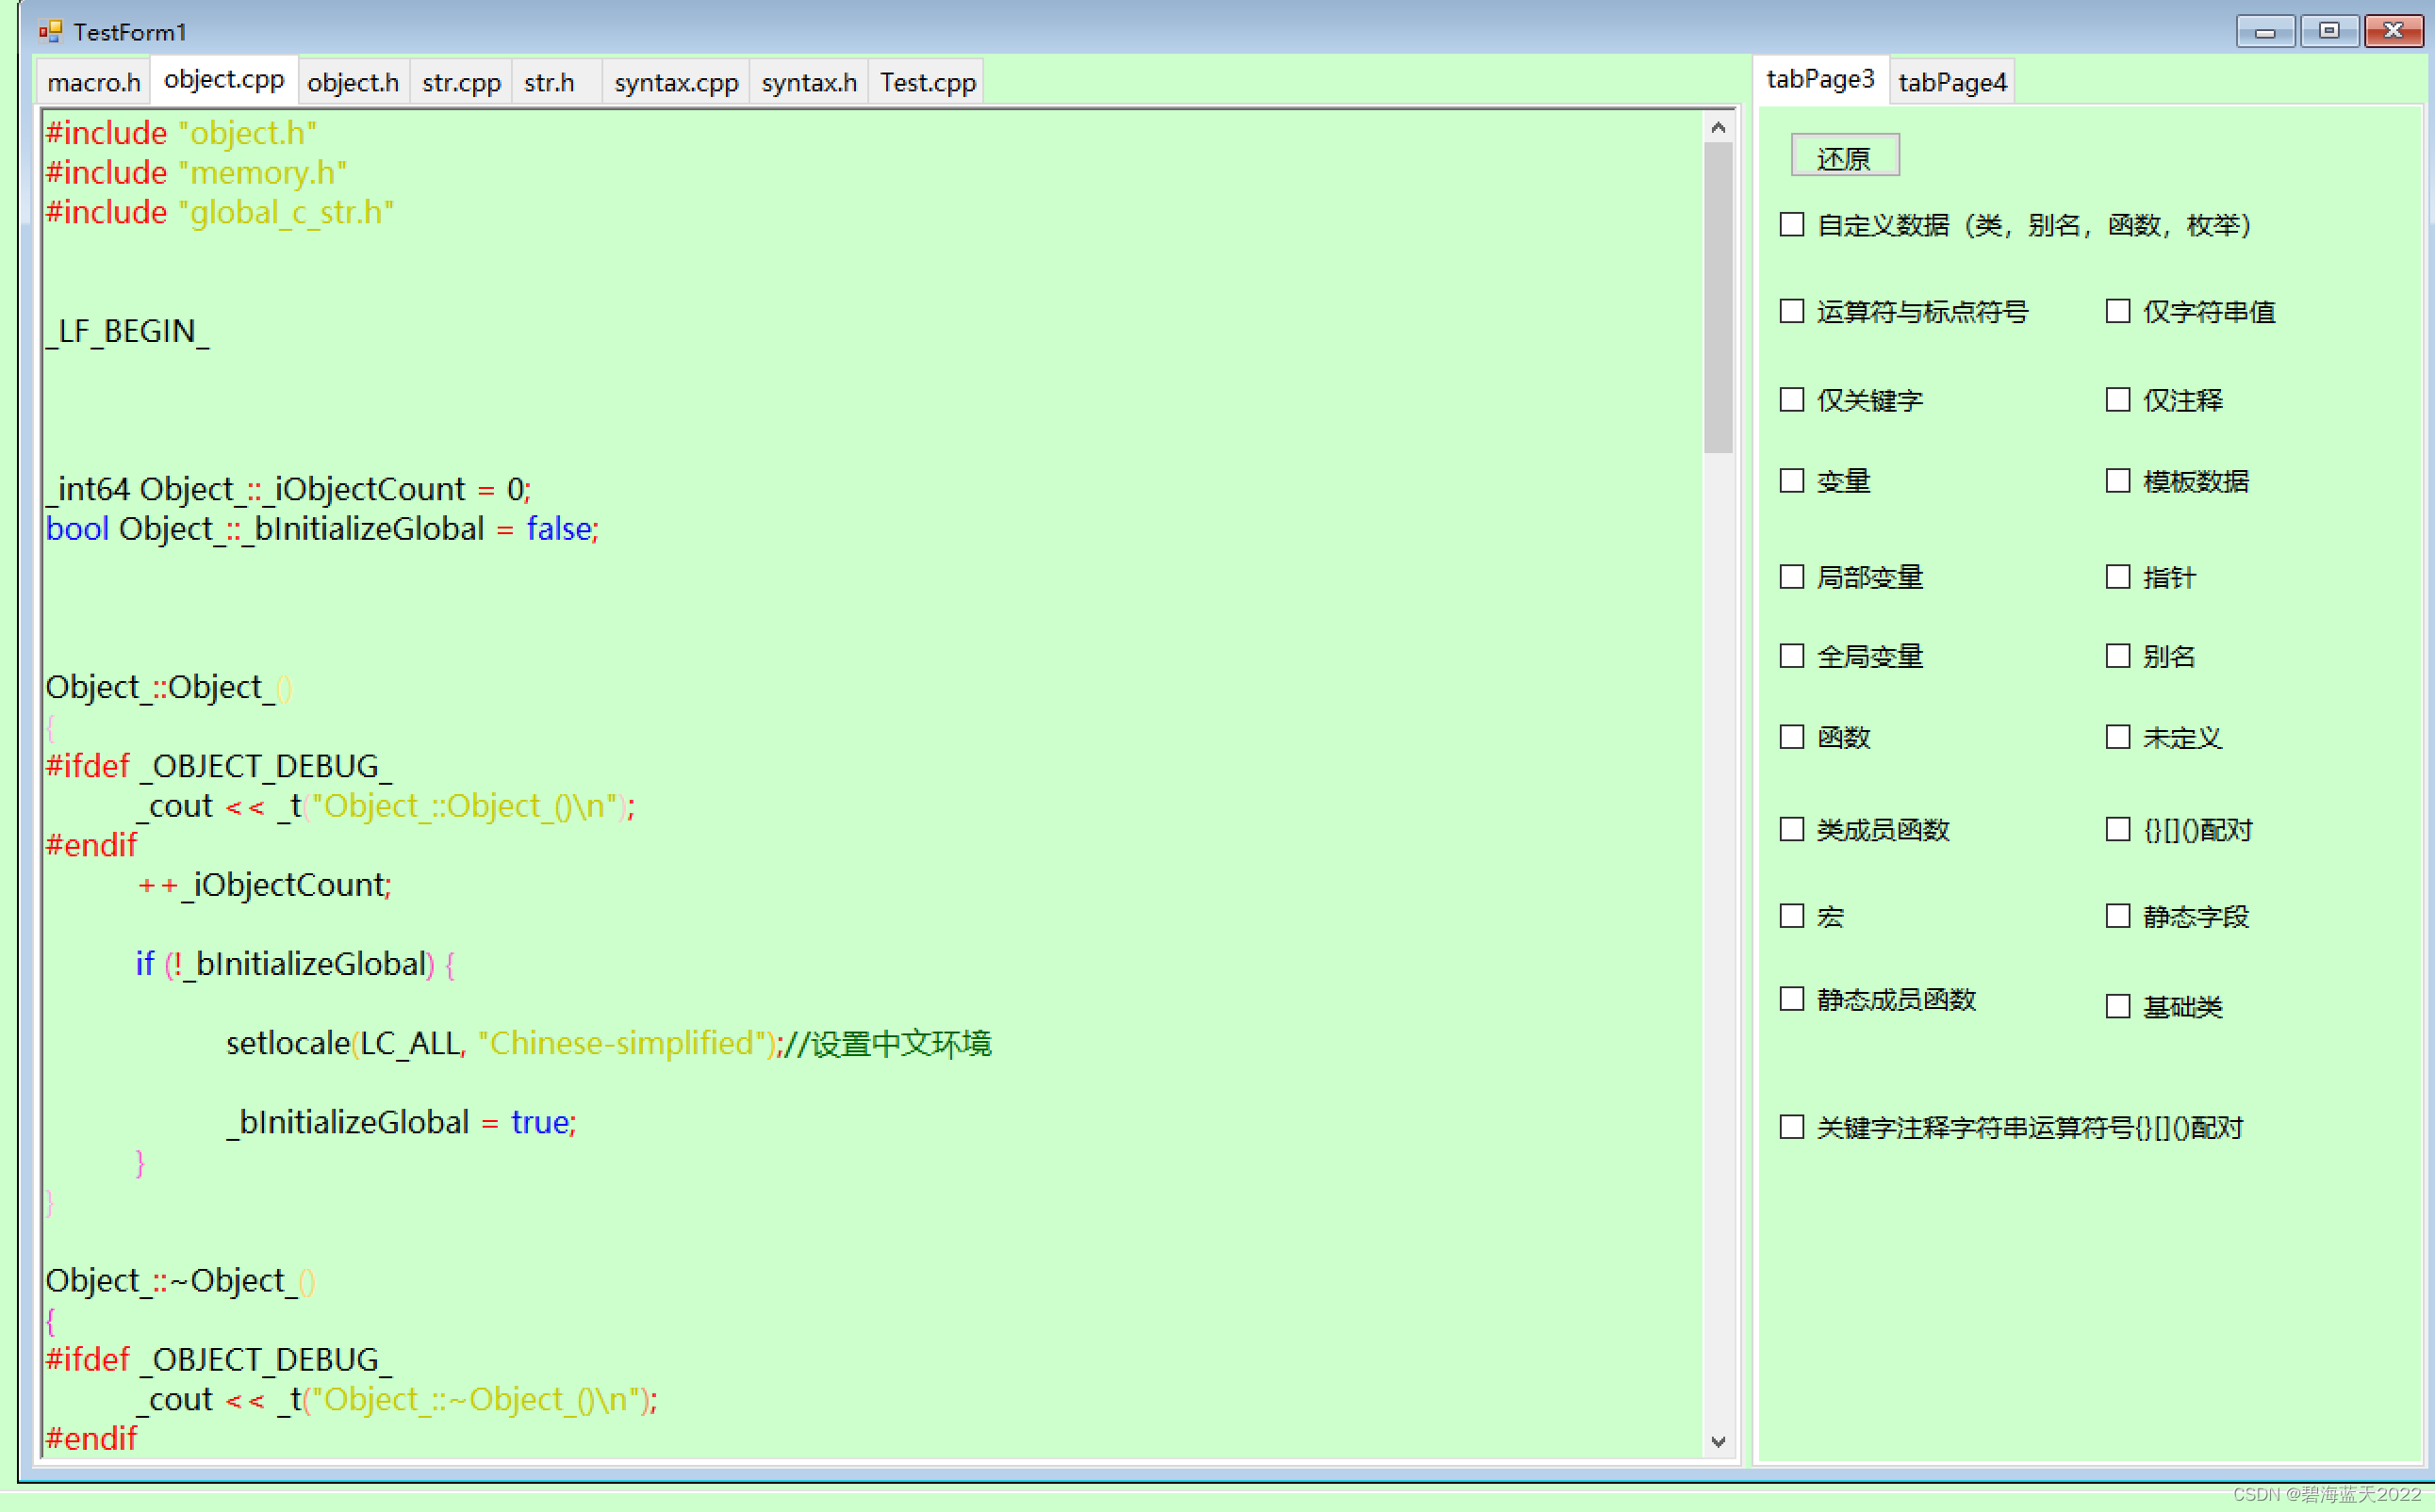
Task: Open the syntax.cpp tab
Action: click(676, 82)
